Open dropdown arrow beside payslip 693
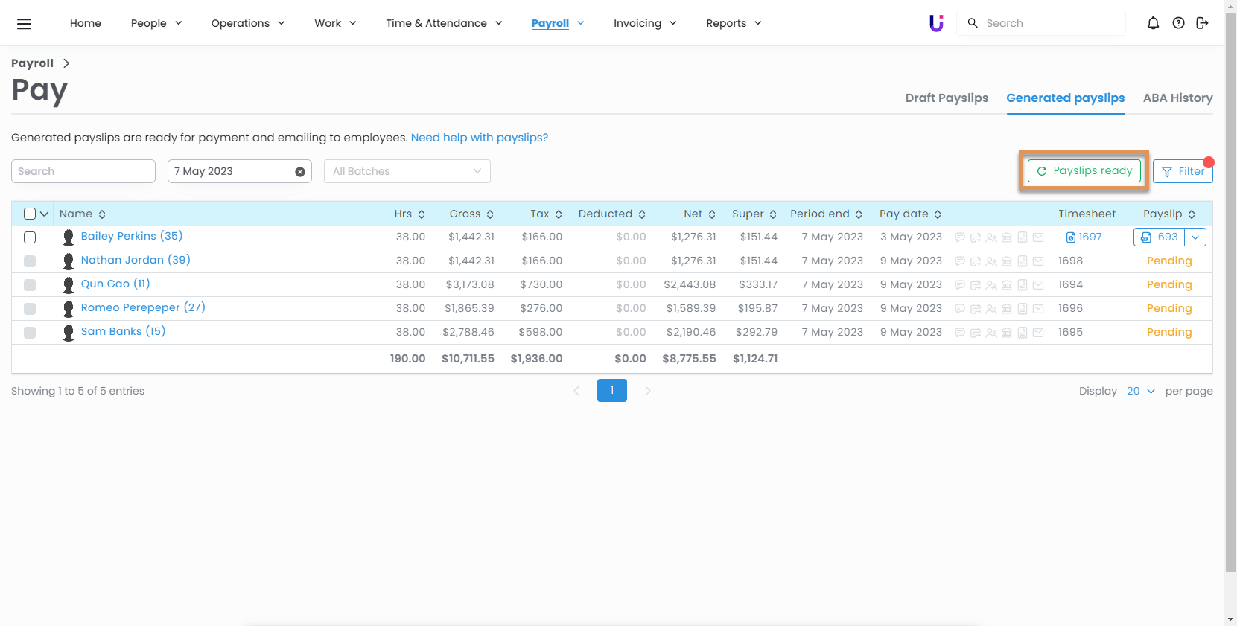This screenshot has width=1237, height=626. pyautogui.click(x=1195, y=237)
